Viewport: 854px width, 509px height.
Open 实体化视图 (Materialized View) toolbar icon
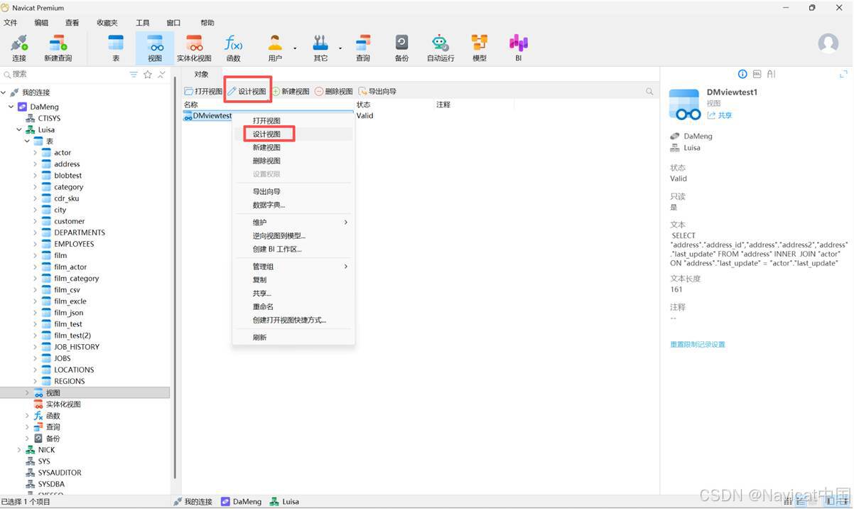click(x=194, y=48)
